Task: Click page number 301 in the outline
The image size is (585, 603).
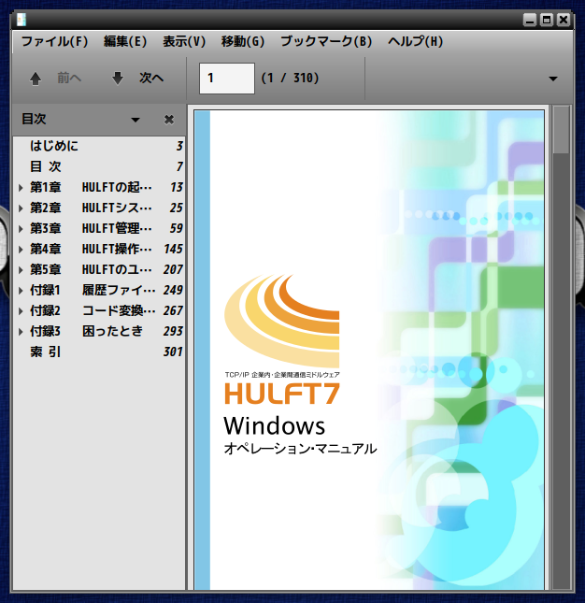Action: [x=173, y=352]
